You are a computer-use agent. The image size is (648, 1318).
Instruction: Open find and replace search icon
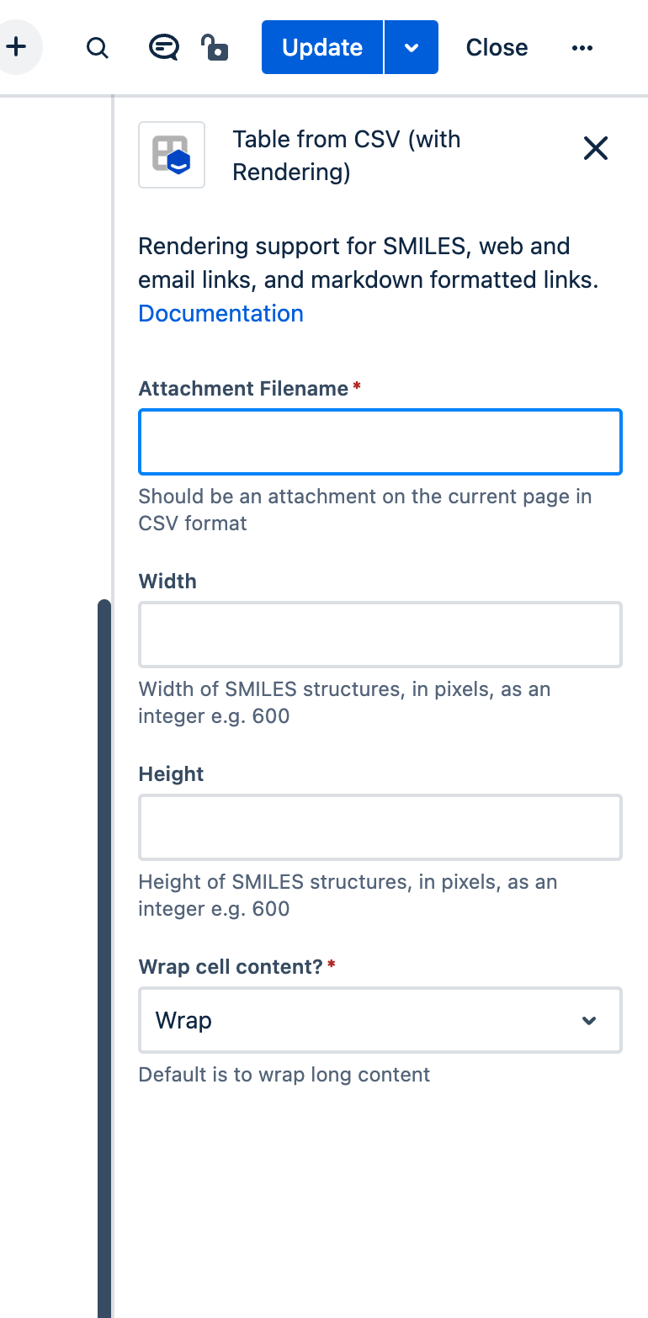(x=98, y=48)
